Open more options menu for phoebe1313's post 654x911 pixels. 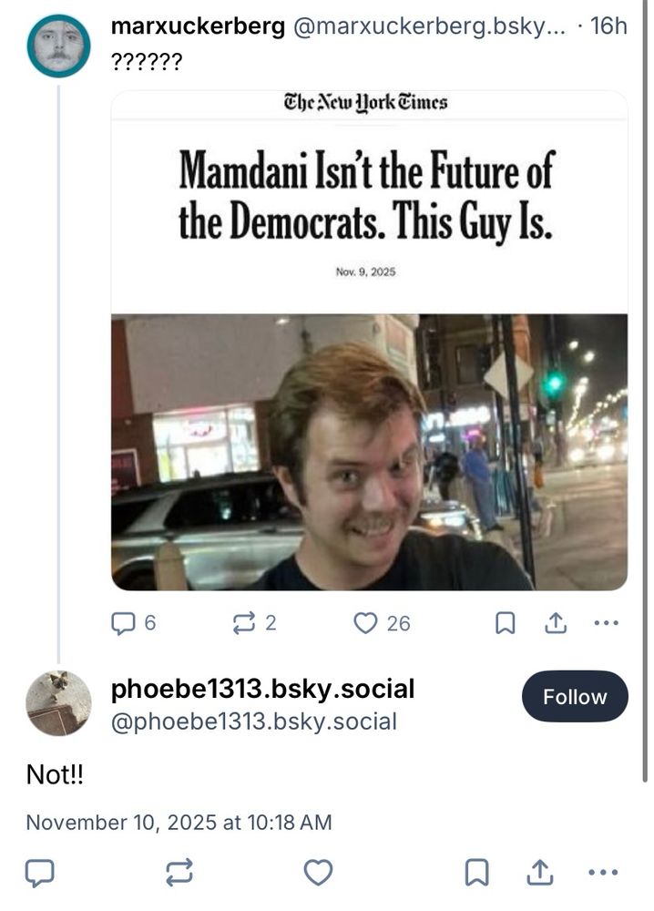pyautogui.click(x=603, y=874)
